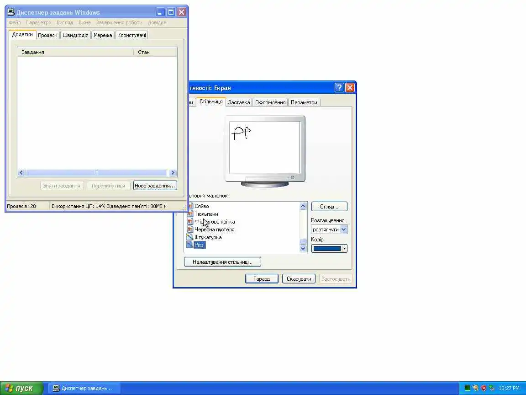Click the right arrow of Task Manager horizontal scrollbar
526x395 pixels.
coord(173,173)
